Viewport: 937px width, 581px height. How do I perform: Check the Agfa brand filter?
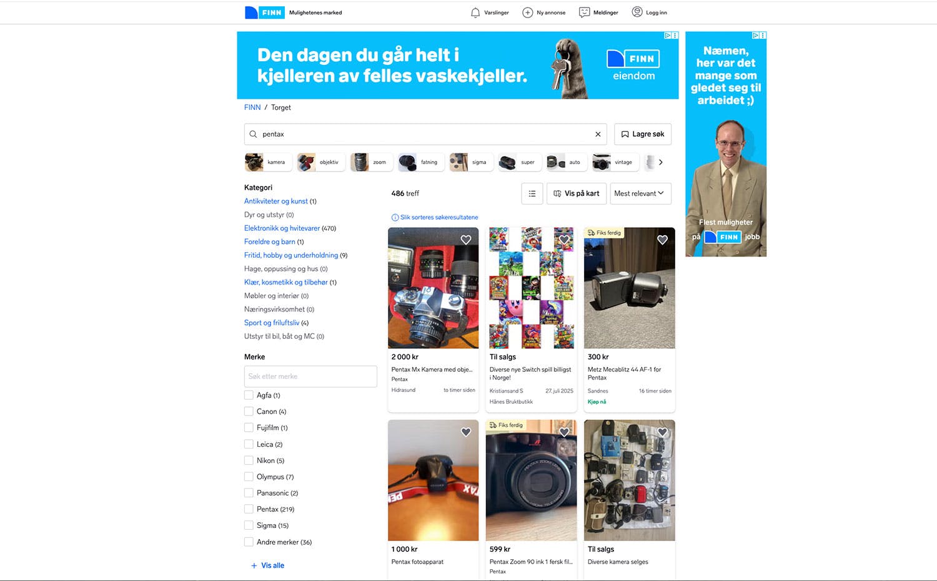coord(249,395)
